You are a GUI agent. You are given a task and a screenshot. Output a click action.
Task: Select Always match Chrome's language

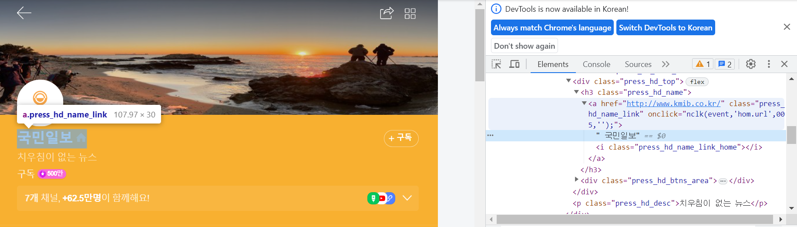point(552,28)
